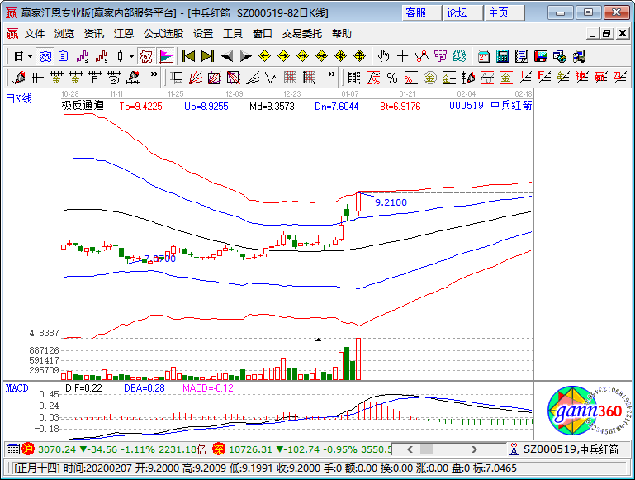Image resolution: width=635 pixels, height=480 pixels.
Task: Click the network globe windows icon
Action: (559, 56)
